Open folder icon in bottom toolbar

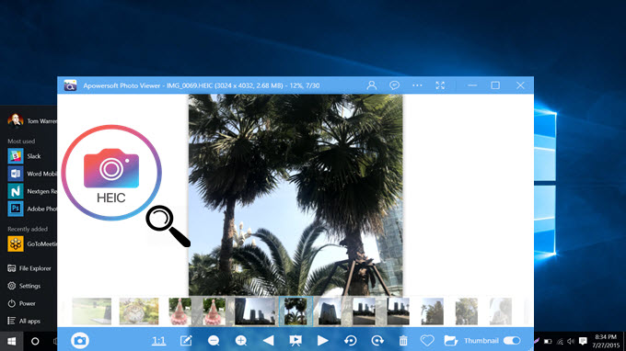(451, 341)
